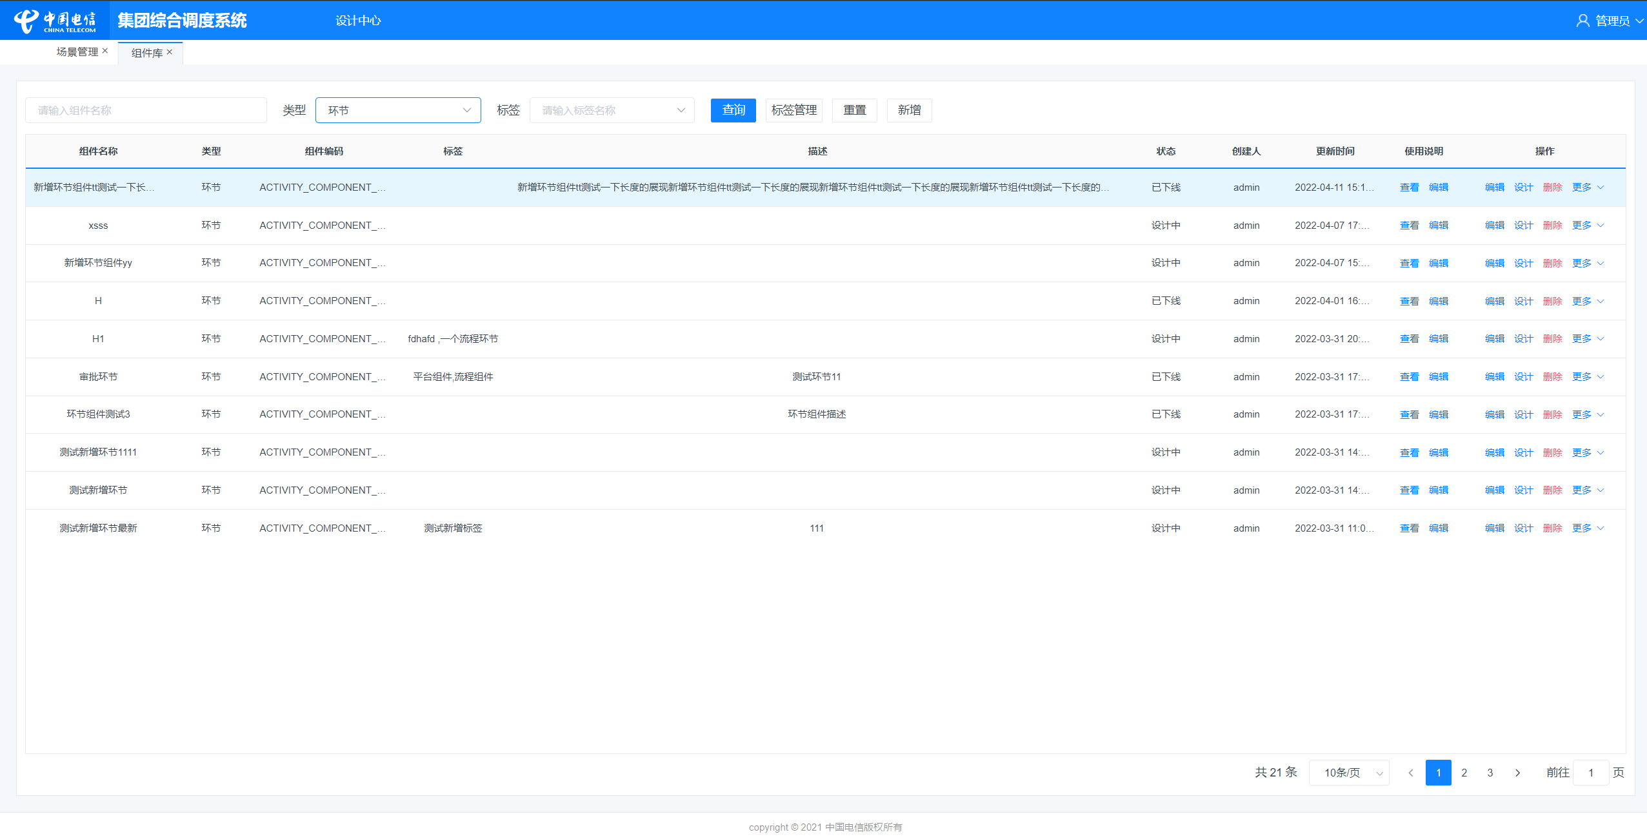The width and height of the screenshot is (1647, 839).
Task: Switch to the 组件库 tab
Action: (146, 53)
